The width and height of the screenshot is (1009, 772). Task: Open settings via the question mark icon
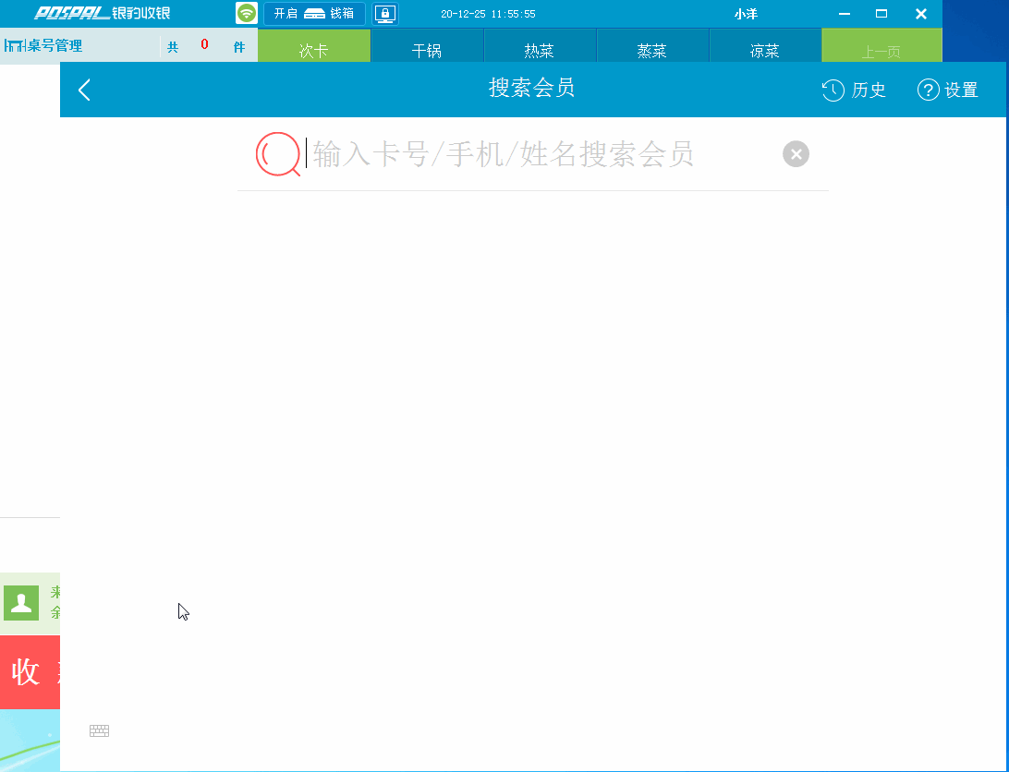pos(947,90)
